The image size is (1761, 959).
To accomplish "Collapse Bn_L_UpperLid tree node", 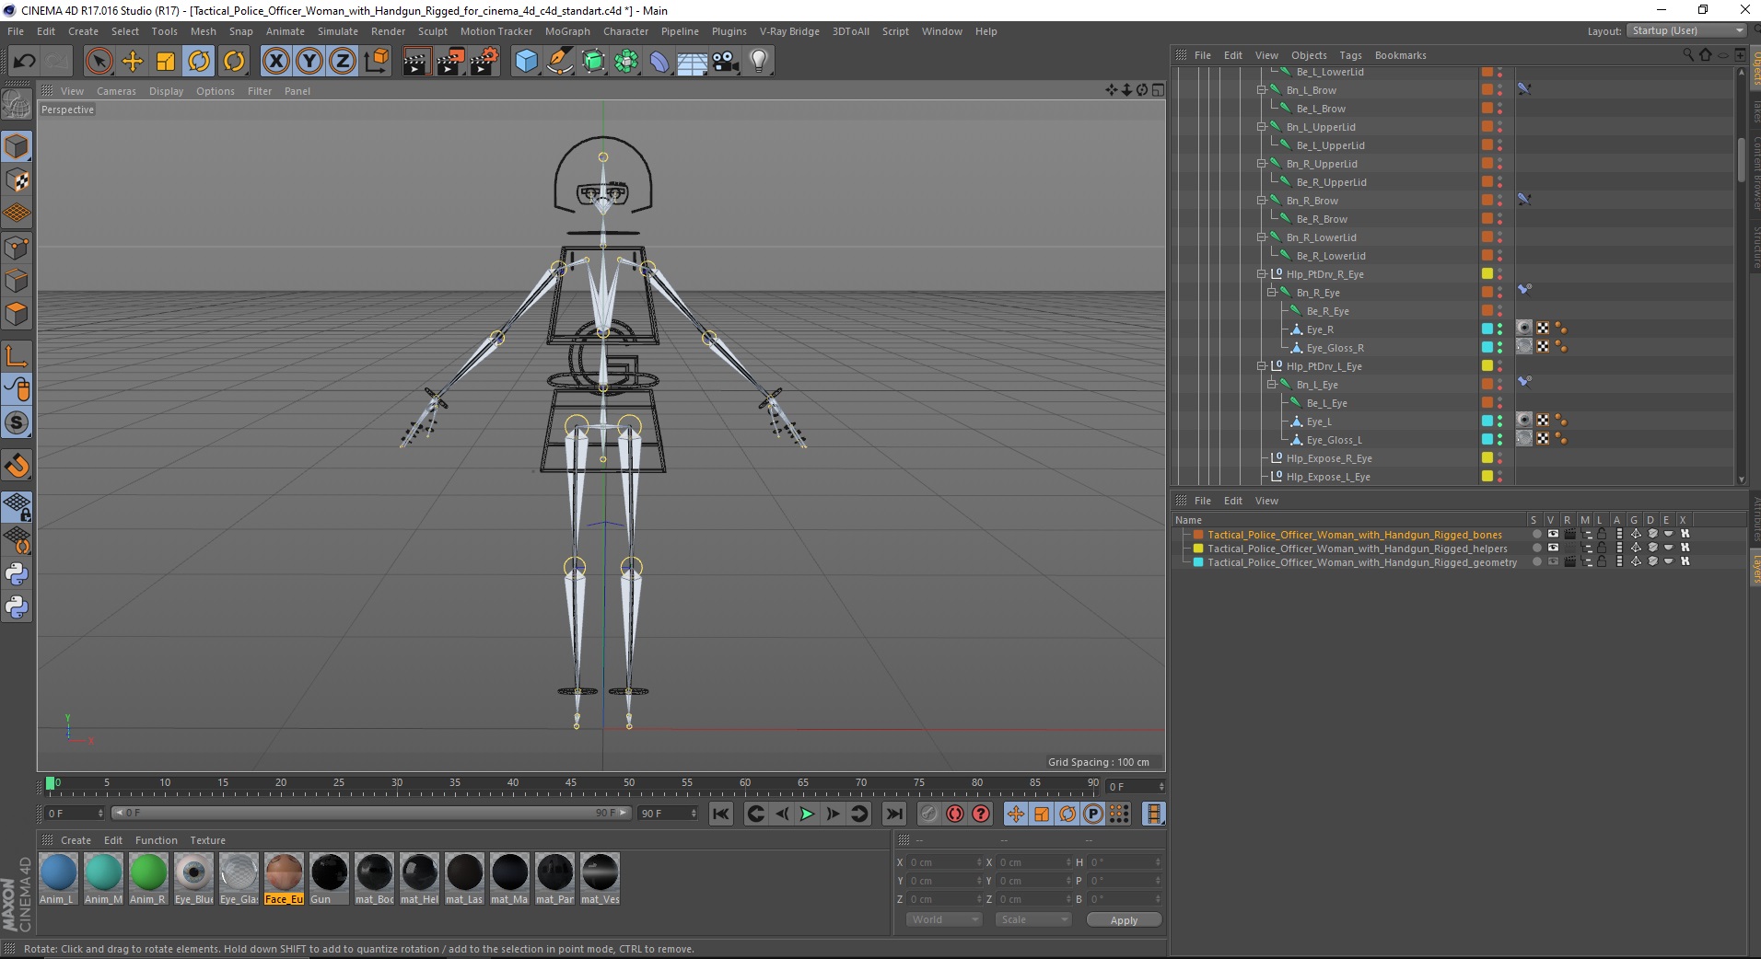I will pos(1262,127).
